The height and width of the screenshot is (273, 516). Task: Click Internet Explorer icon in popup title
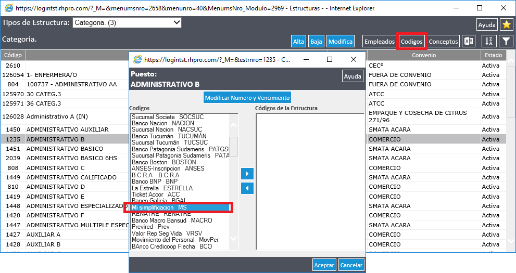[x=137, y=59]
